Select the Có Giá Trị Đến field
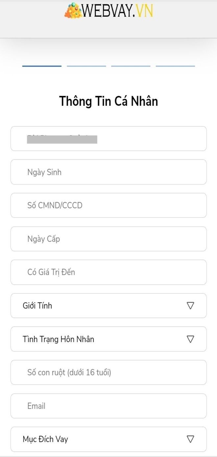 coord(108,272)
